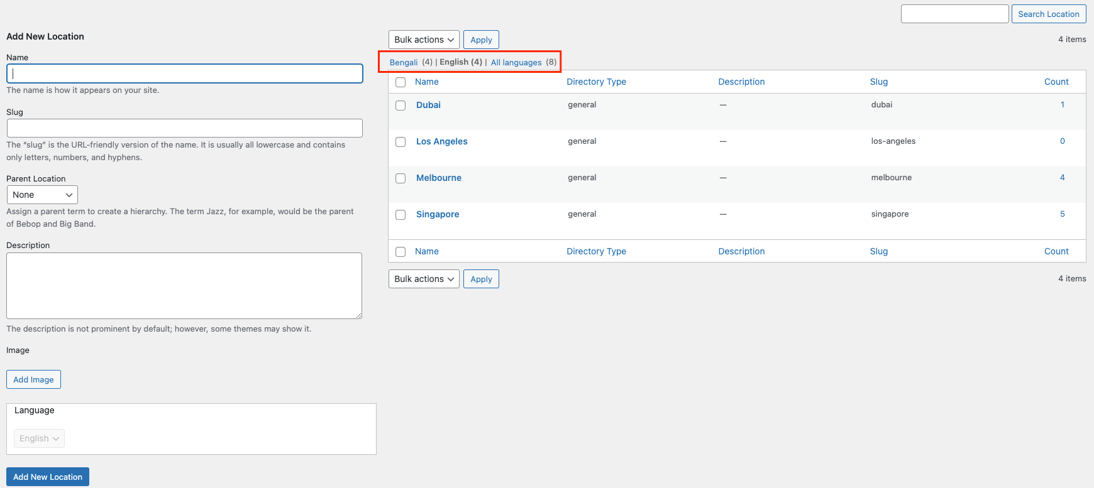Switch to the Bengali language filter
1094x488 pixels.
pos(404,62)
